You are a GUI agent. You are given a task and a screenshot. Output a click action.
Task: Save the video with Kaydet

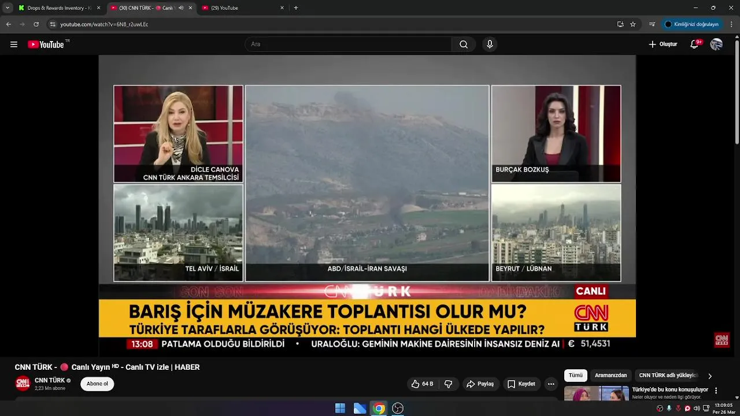521,384
